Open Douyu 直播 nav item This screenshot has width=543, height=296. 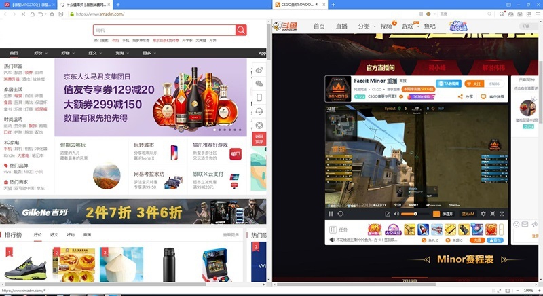pos(341,26)
